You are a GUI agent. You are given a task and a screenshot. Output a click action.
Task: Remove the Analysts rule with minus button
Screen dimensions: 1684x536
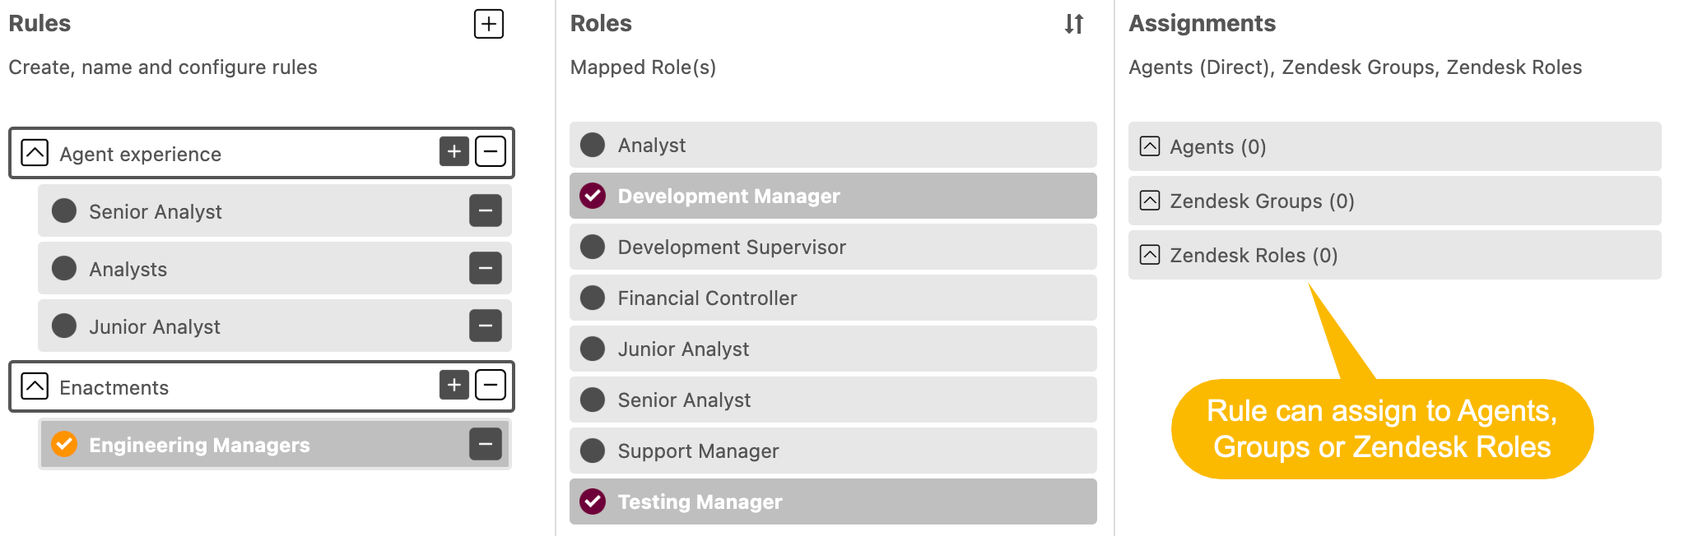point(486,268)
